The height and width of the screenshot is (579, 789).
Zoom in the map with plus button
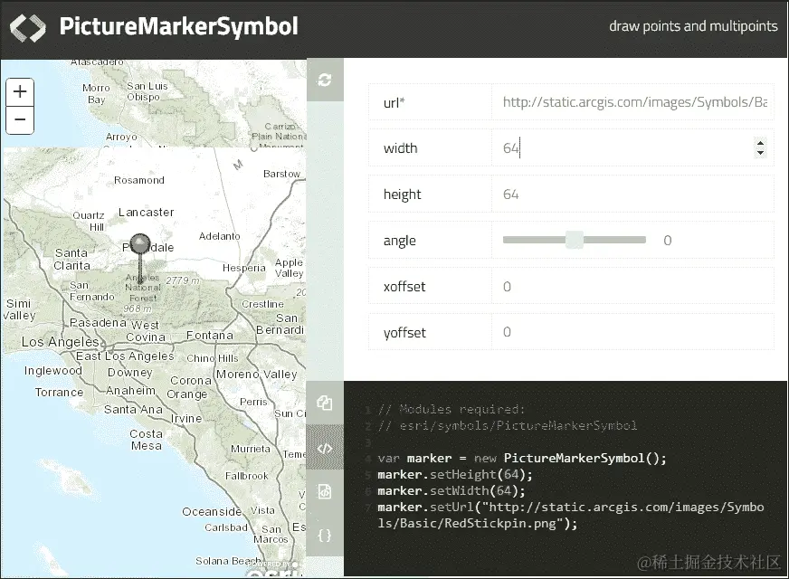(20, 91)
